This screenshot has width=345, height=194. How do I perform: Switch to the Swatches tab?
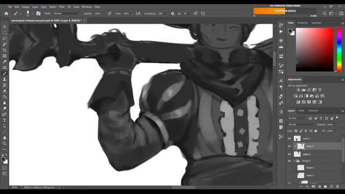(x=316, y=23)
